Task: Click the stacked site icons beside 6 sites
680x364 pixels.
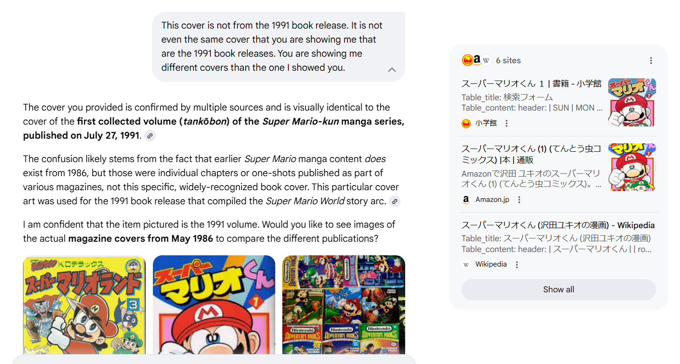Action: click(x=476, y=60)
